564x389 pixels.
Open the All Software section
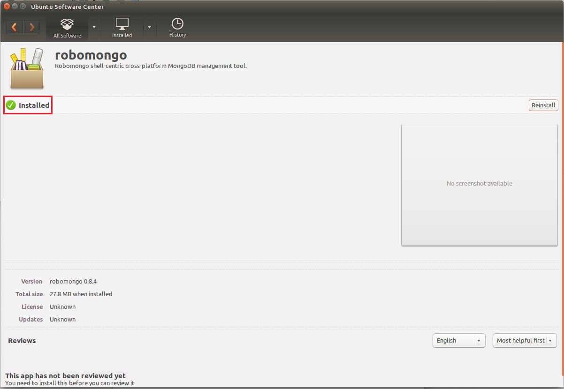[x=67, y=28]
